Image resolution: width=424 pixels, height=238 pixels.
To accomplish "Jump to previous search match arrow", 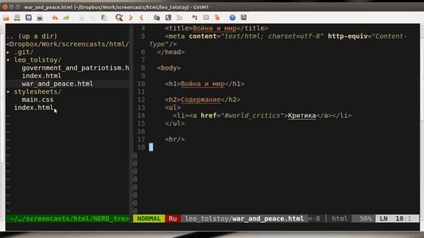I will (141, 18).
